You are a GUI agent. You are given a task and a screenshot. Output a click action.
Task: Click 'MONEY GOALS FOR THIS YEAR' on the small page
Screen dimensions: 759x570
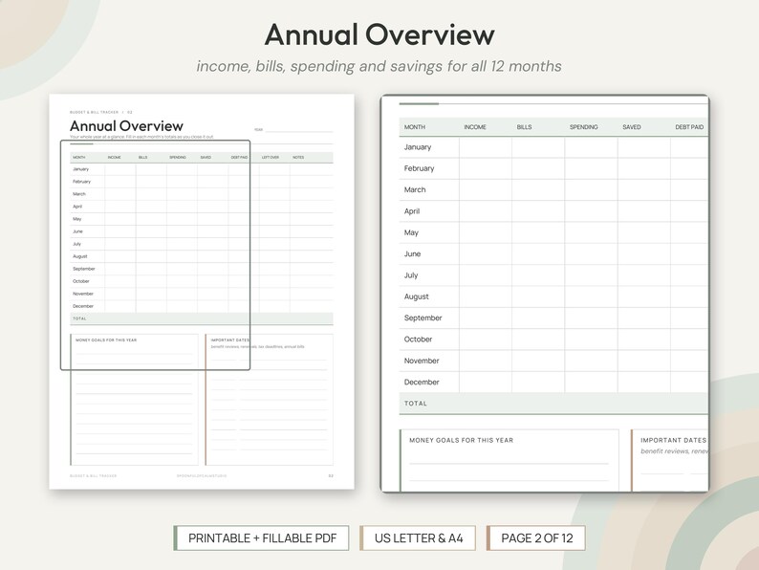106,340
